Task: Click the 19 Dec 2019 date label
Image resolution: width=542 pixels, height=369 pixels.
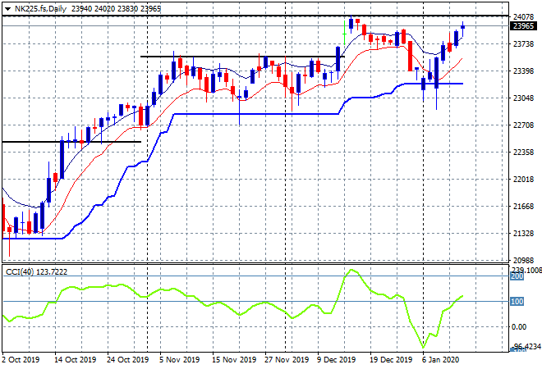Action: point(391,360)
